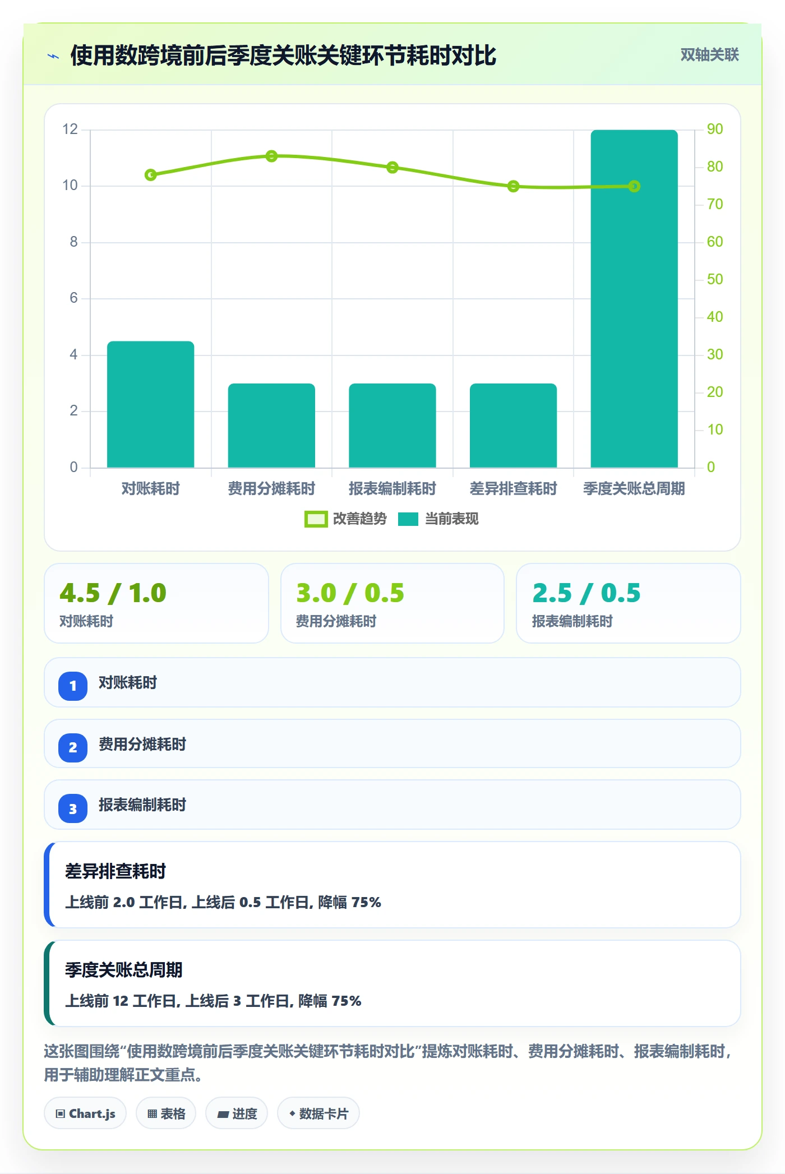Click the tall 季度关账总周期 bar
Image resolution: width=785 pixels, height=1174 pixels.
point(634,299)
